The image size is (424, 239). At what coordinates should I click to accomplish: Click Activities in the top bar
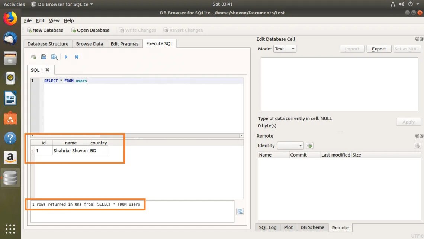coord(14,4)
